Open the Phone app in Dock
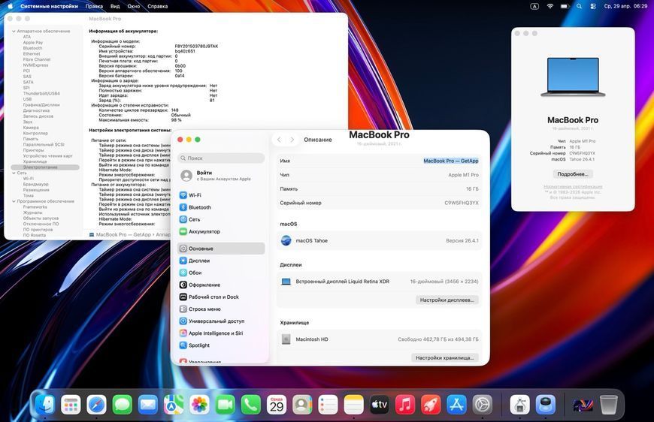The width and height of the screenshot is (654, 422). [x=250, y=404]
